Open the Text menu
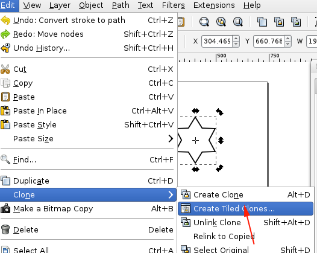The image size is (317, 253). tap(145, 5)
